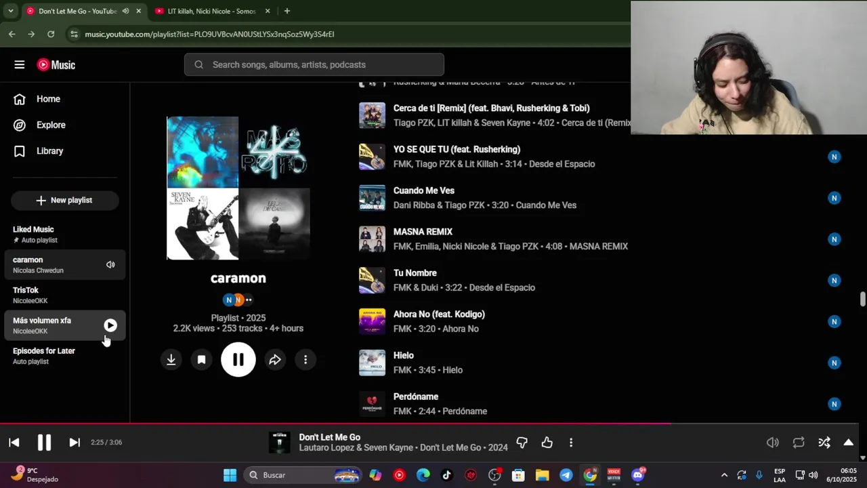Play the Cuando Me Ves track
The image size is (867, 488).
424,190
